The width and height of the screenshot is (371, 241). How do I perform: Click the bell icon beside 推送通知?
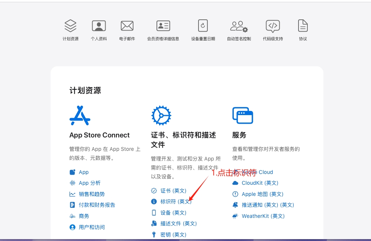pos(235,205)
